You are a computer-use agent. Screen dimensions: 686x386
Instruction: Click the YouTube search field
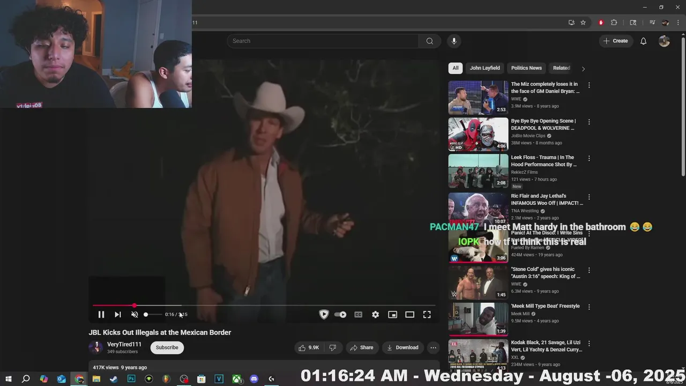click(323, 41)
